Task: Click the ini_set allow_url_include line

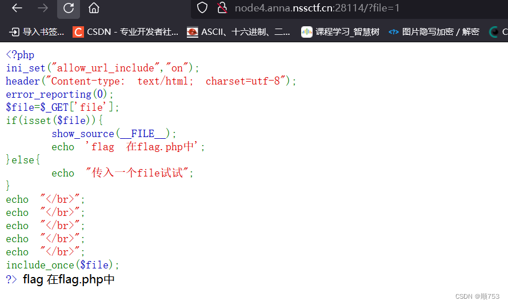Action: 102,68
